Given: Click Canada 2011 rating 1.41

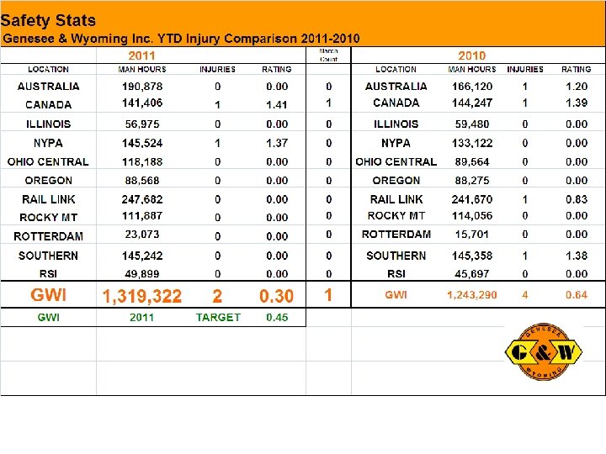Looking at the screenshot, I should coord(277,104).
